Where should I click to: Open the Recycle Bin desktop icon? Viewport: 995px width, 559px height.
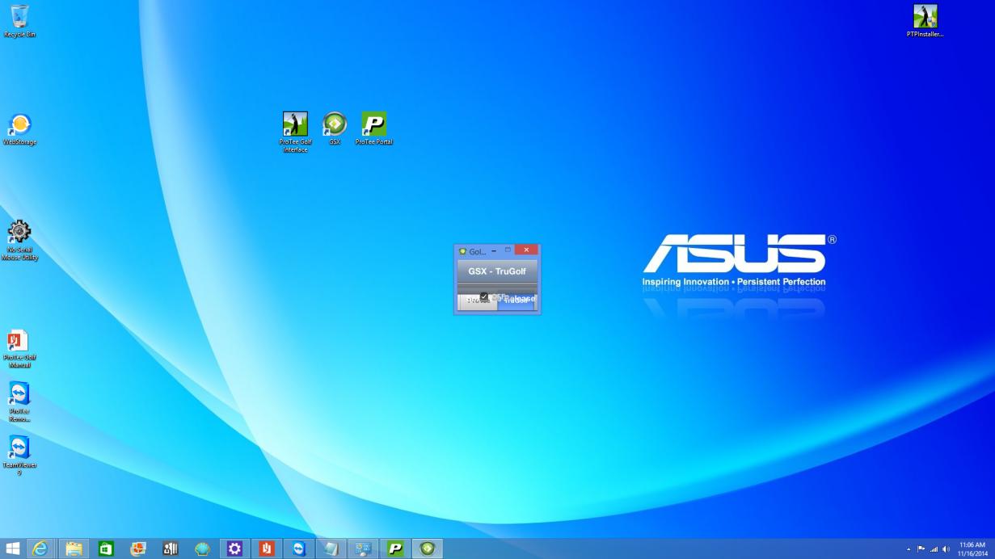(19, 20)
